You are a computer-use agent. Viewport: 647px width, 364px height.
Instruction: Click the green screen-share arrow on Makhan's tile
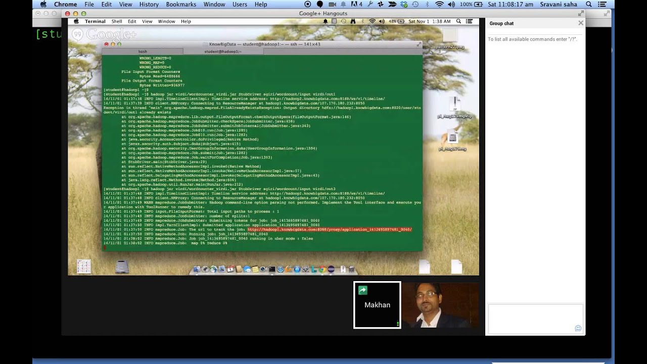362,290
